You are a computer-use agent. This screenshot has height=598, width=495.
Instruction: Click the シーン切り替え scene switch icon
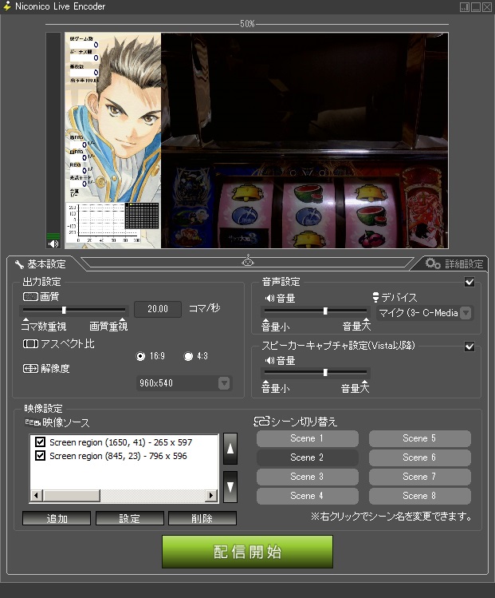point(261,422)
